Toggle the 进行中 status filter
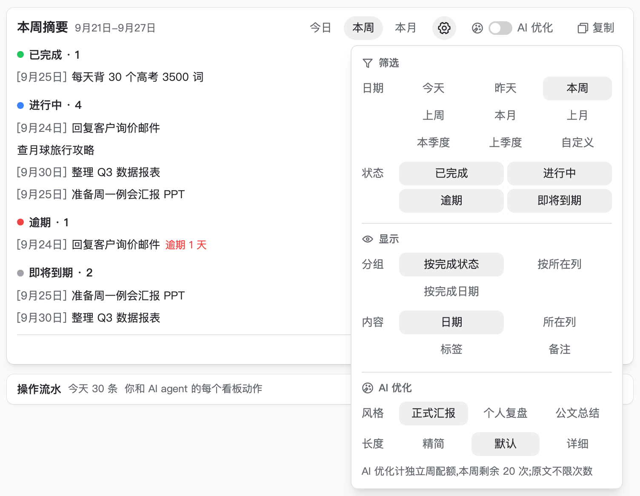 tap(560, 174)
